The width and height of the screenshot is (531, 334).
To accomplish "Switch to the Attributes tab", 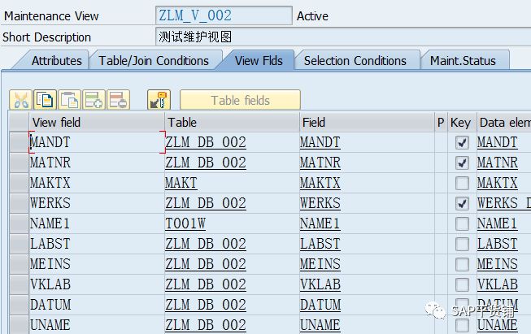I will click(x=56, y=61).
